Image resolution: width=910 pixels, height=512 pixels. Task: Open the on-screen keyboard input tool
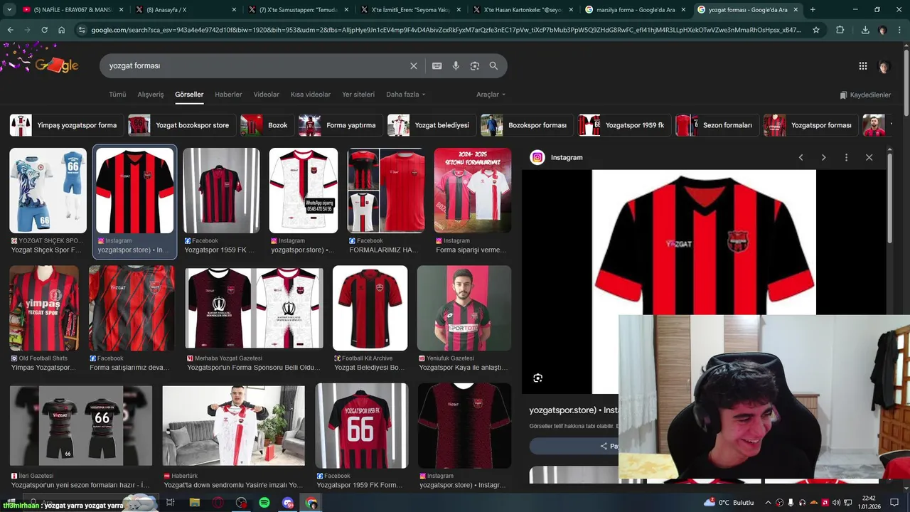[x=437, y=65]
